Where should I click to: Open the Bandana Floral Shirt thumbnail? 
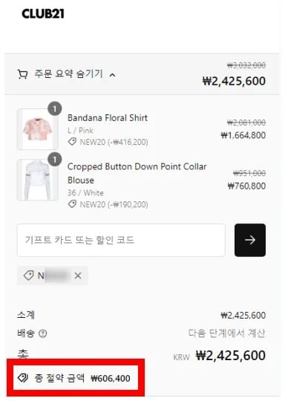(x=38, y=129)
